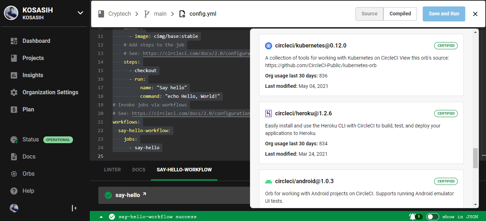The width and height of the screenshot is (486, 221).
Task: Click the main branch icon
Action: click(x=147, y=14)
